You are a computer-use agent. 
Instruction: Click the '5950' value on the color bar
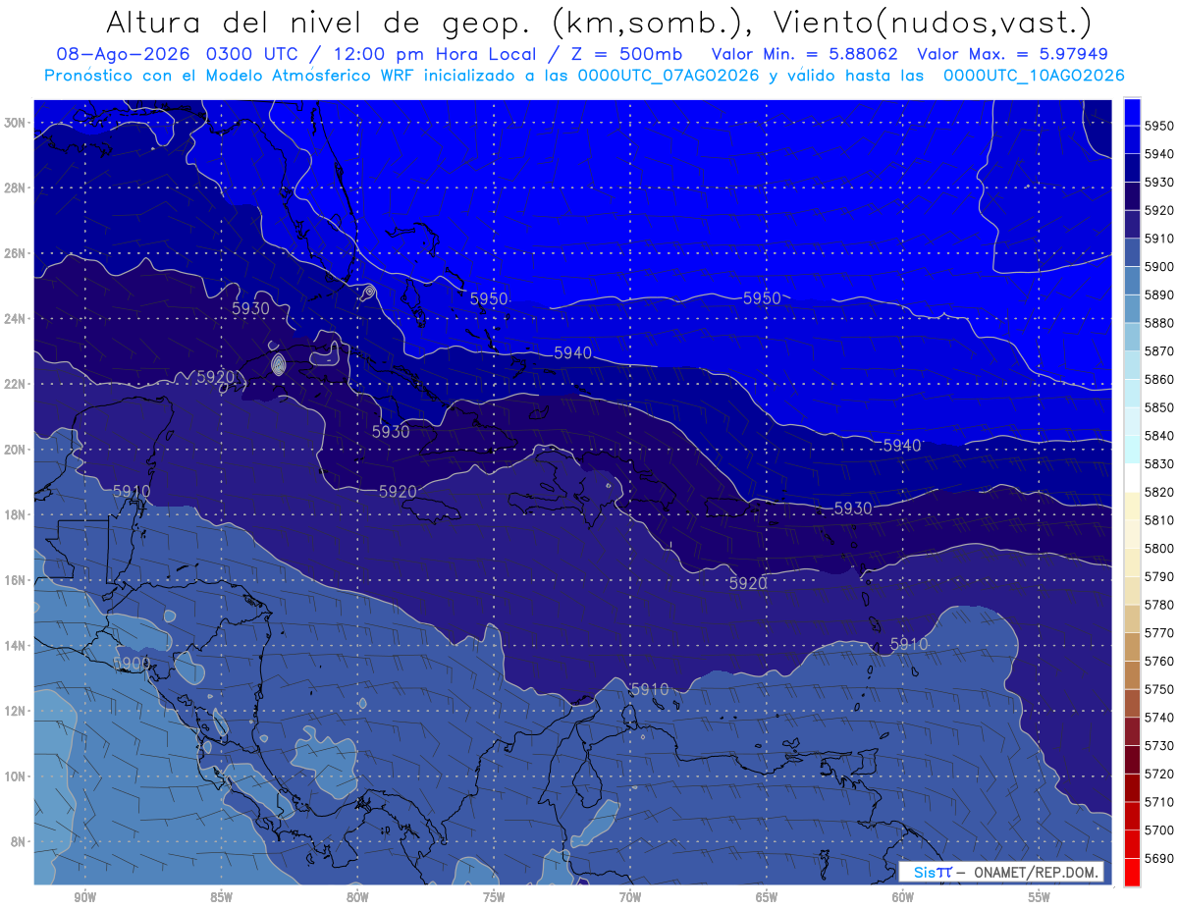[x=1161, y=126]
